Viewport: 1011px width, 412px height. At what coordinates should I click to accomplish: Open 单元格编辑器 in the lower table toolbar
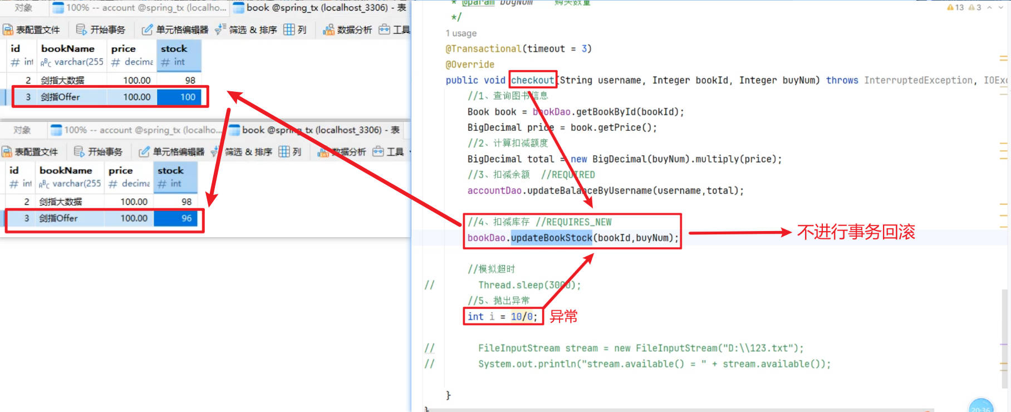tap(172, 151)
